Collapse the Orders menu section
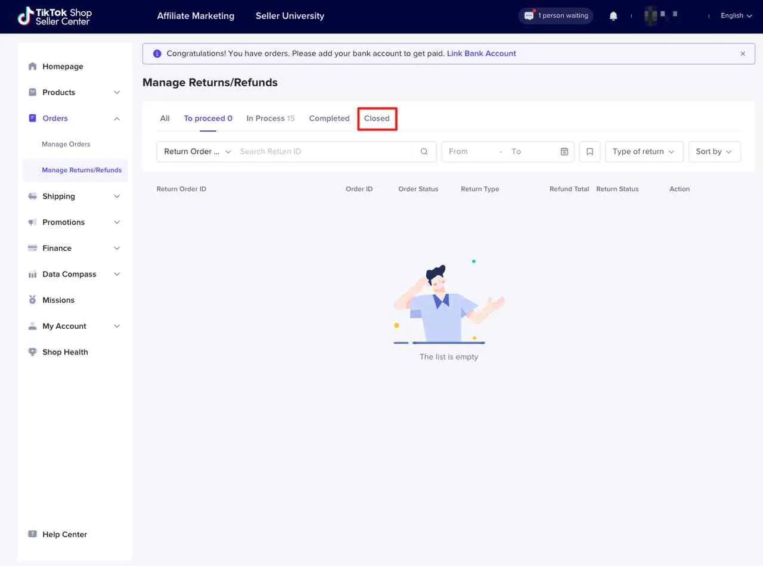Screen dimensions: 763x566 [117, 119]
